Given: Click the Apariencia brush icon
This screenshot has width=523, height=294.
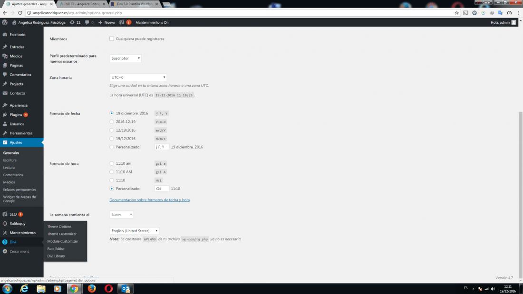Looking at the screenshot, I should click(5, 105).
